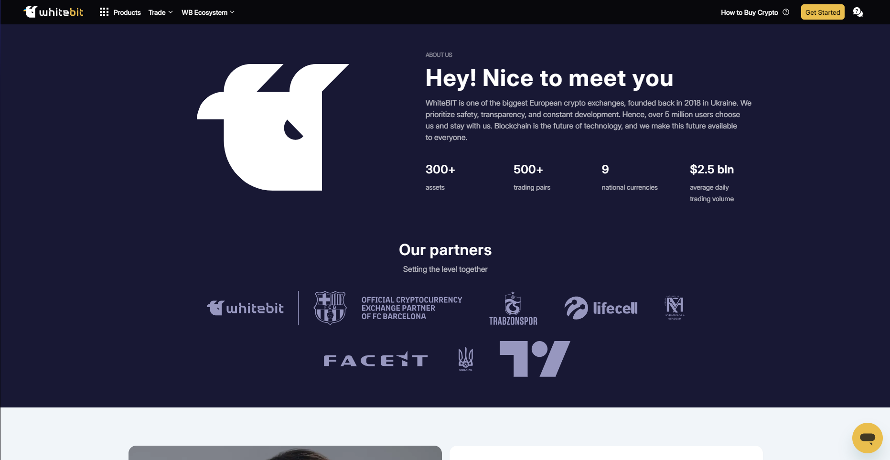
Task: Click the TradingView partner logo
Action: pyautogui.click(x=535, y=359)
